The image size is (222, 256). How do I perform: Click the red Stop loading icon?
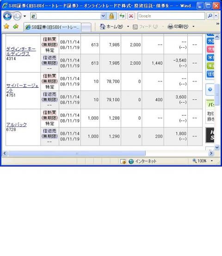pos(131,16)
